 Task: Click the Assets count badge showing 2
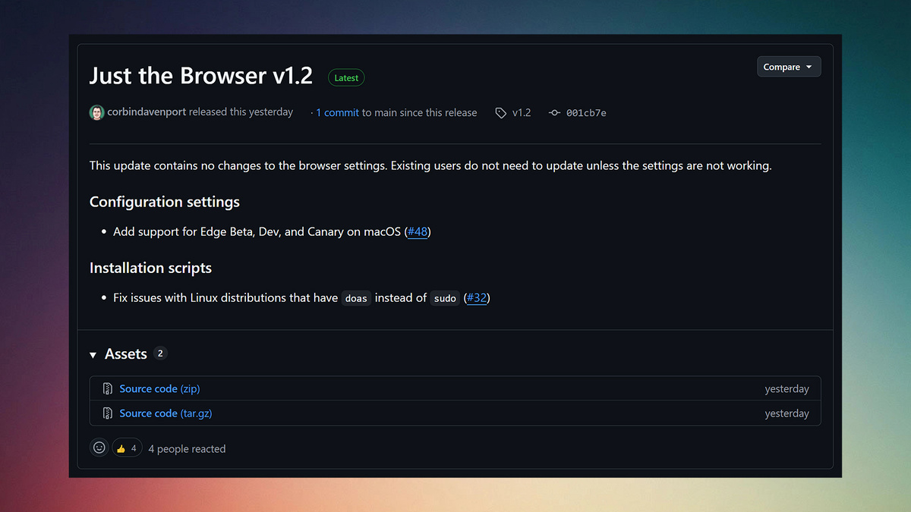160,353
